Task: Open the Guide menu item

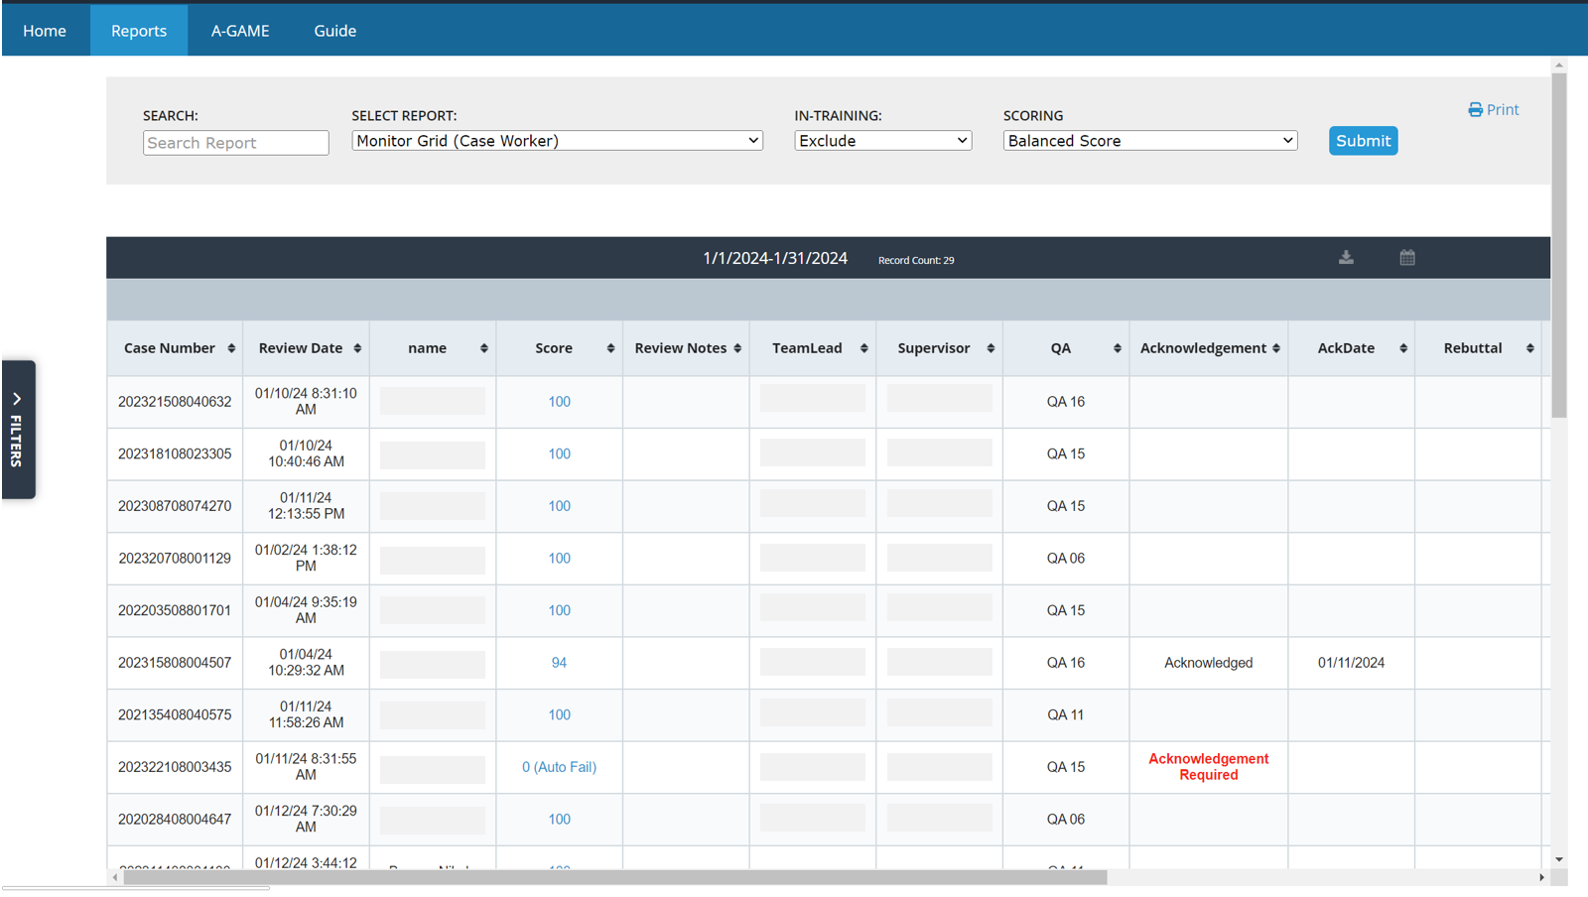Action: coord(335,31)
